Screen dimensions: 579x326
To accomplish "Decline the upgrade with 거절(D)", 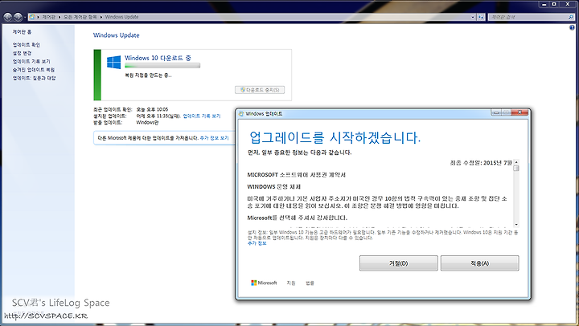I will (398, 263).
